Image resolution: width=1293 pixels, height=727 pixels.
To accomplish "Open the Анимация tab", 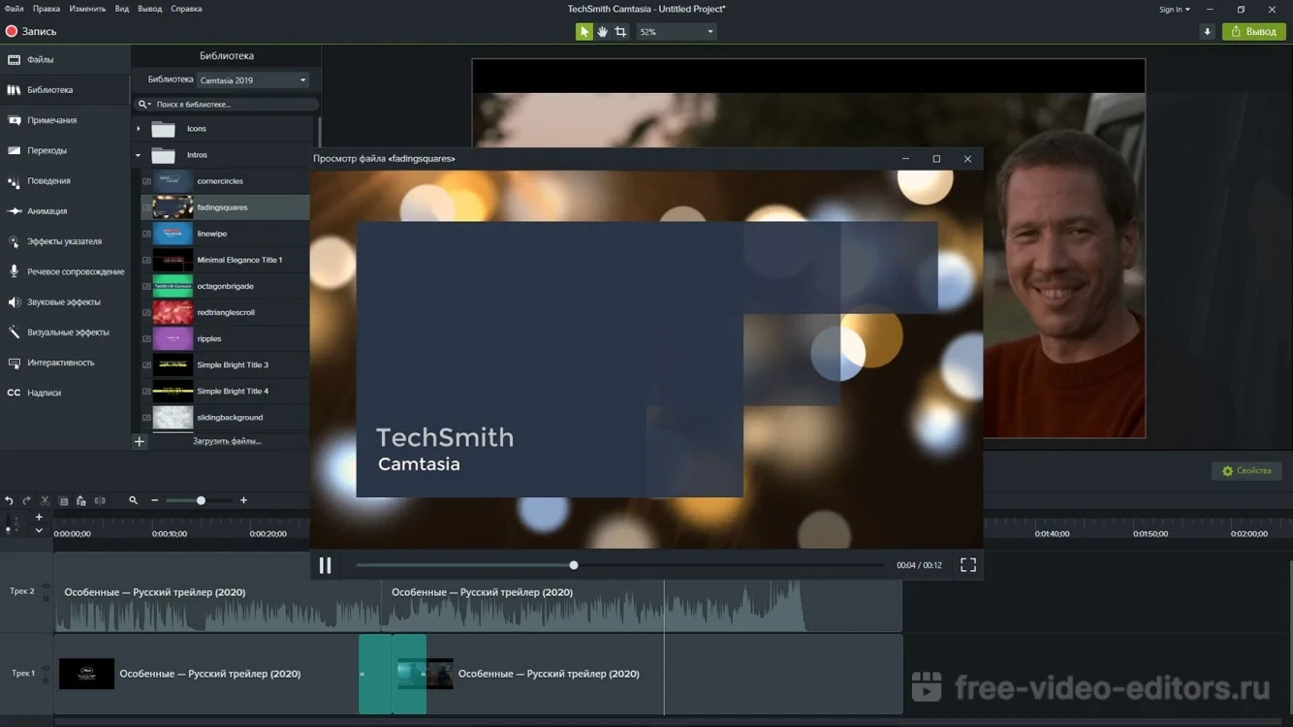I will pyautogui.click(x=65, y=210).
